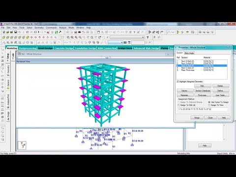236x177 pixels.
Task: Click the isometric view cube icon
Action: [28, 37]
